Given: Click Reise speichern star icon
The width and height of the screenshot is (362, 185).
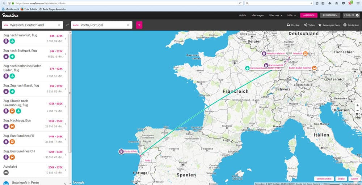Looking at the screenshot, I should [320, 25].
